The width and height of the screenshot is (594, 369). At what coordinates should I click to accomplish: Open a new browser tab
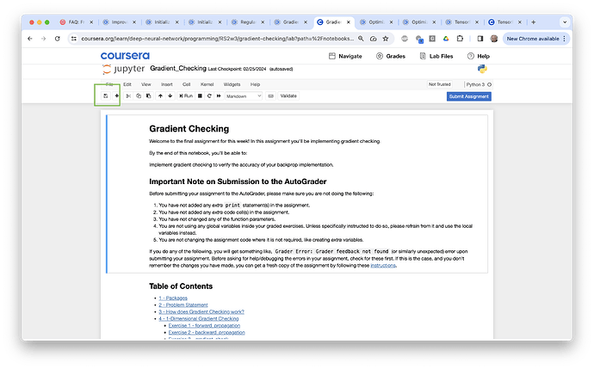point(534,22)
